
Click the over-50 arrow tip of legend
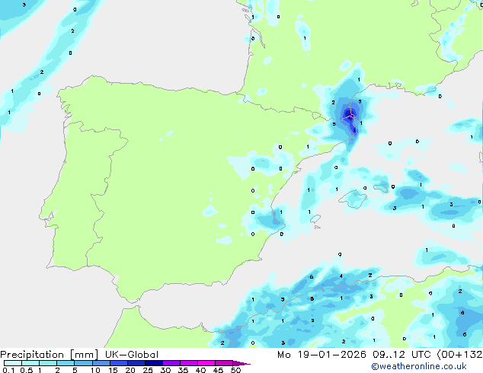tap(241, 363)
